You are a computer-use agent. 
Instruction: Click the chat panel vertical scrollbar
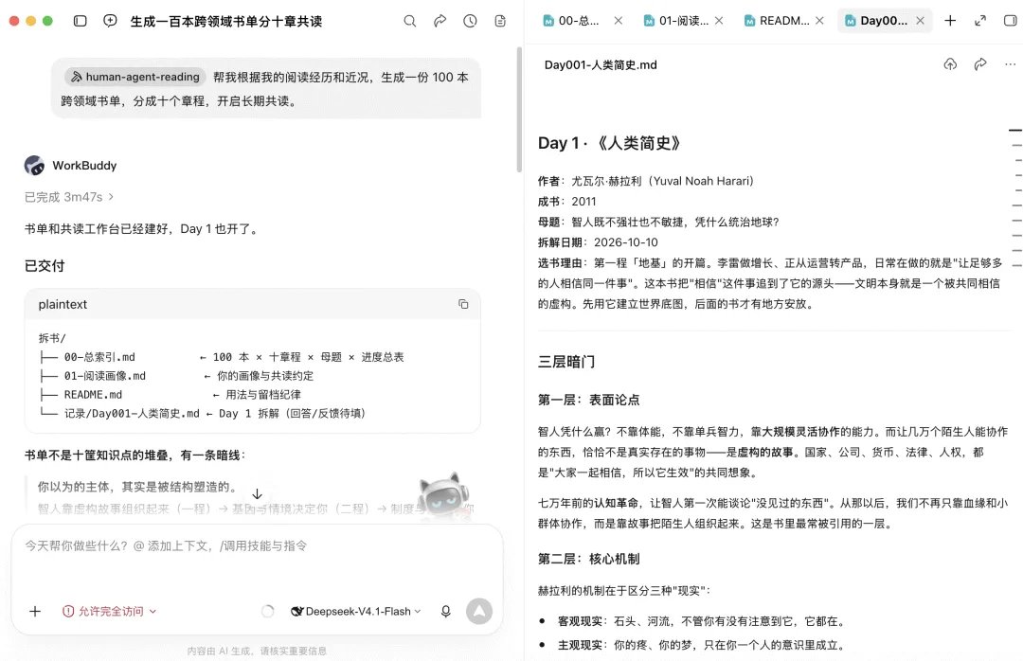click(x=519, y=110)
